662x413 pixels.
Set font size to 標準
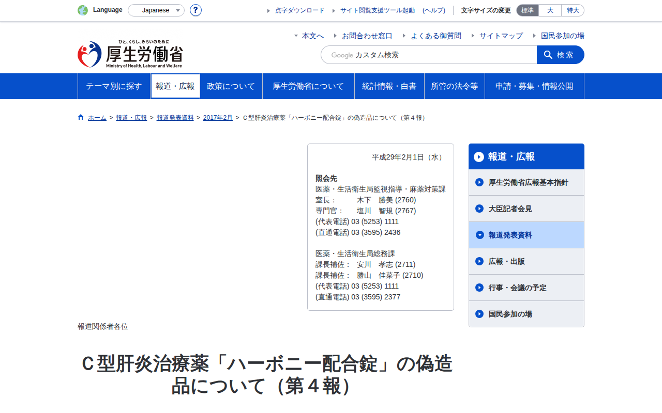(528, 10)
